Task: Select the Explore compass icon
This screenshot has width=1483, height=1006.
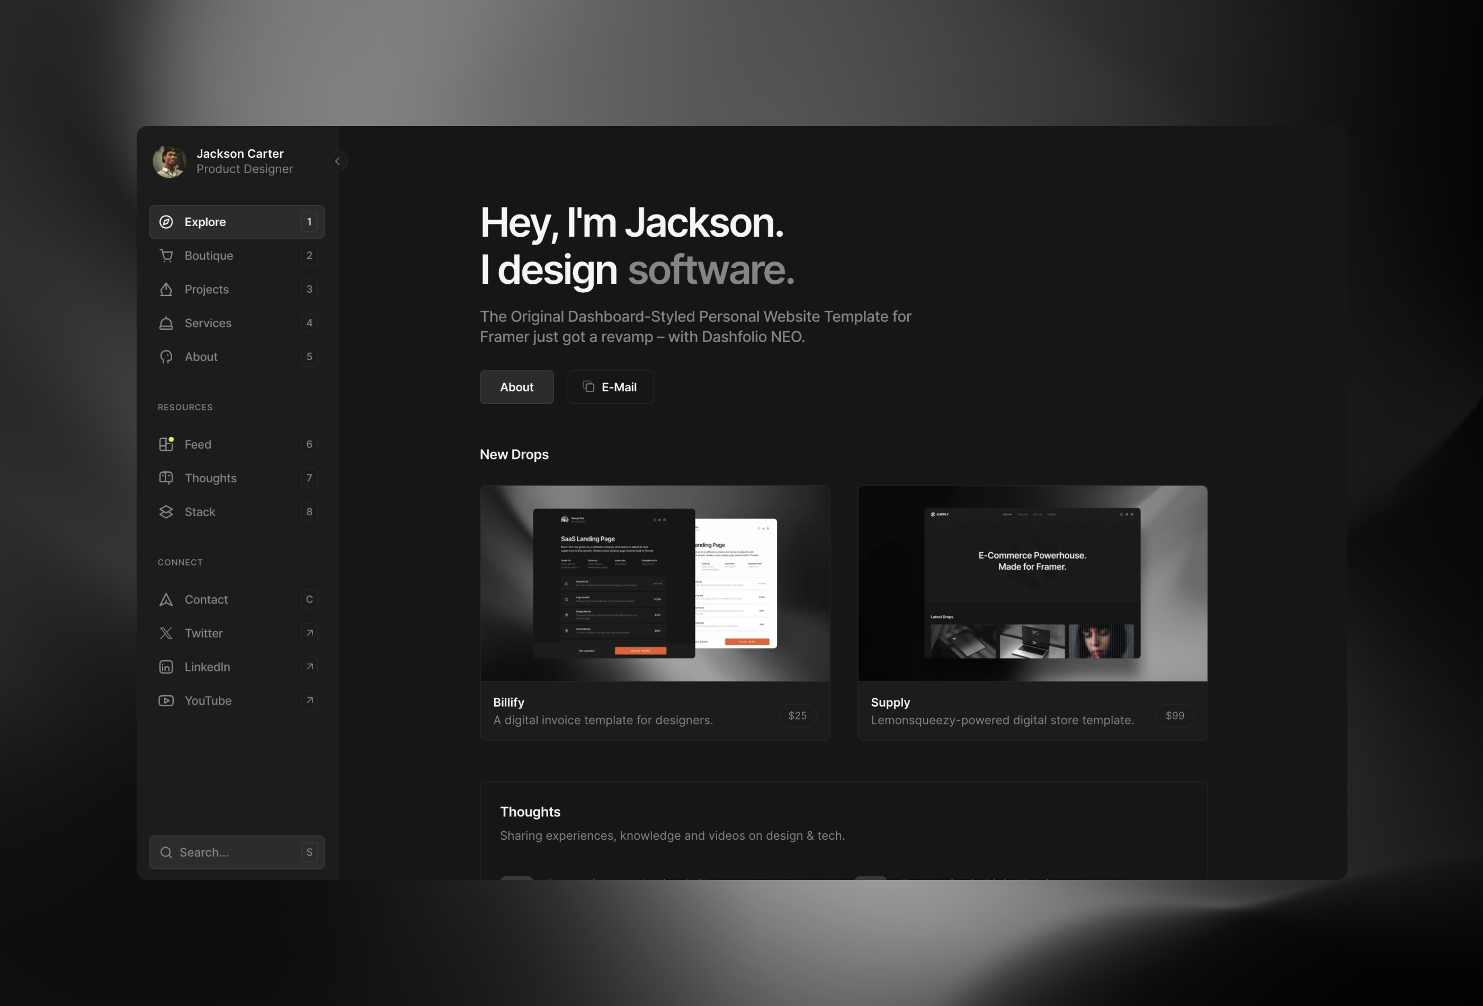Action: 166,221
